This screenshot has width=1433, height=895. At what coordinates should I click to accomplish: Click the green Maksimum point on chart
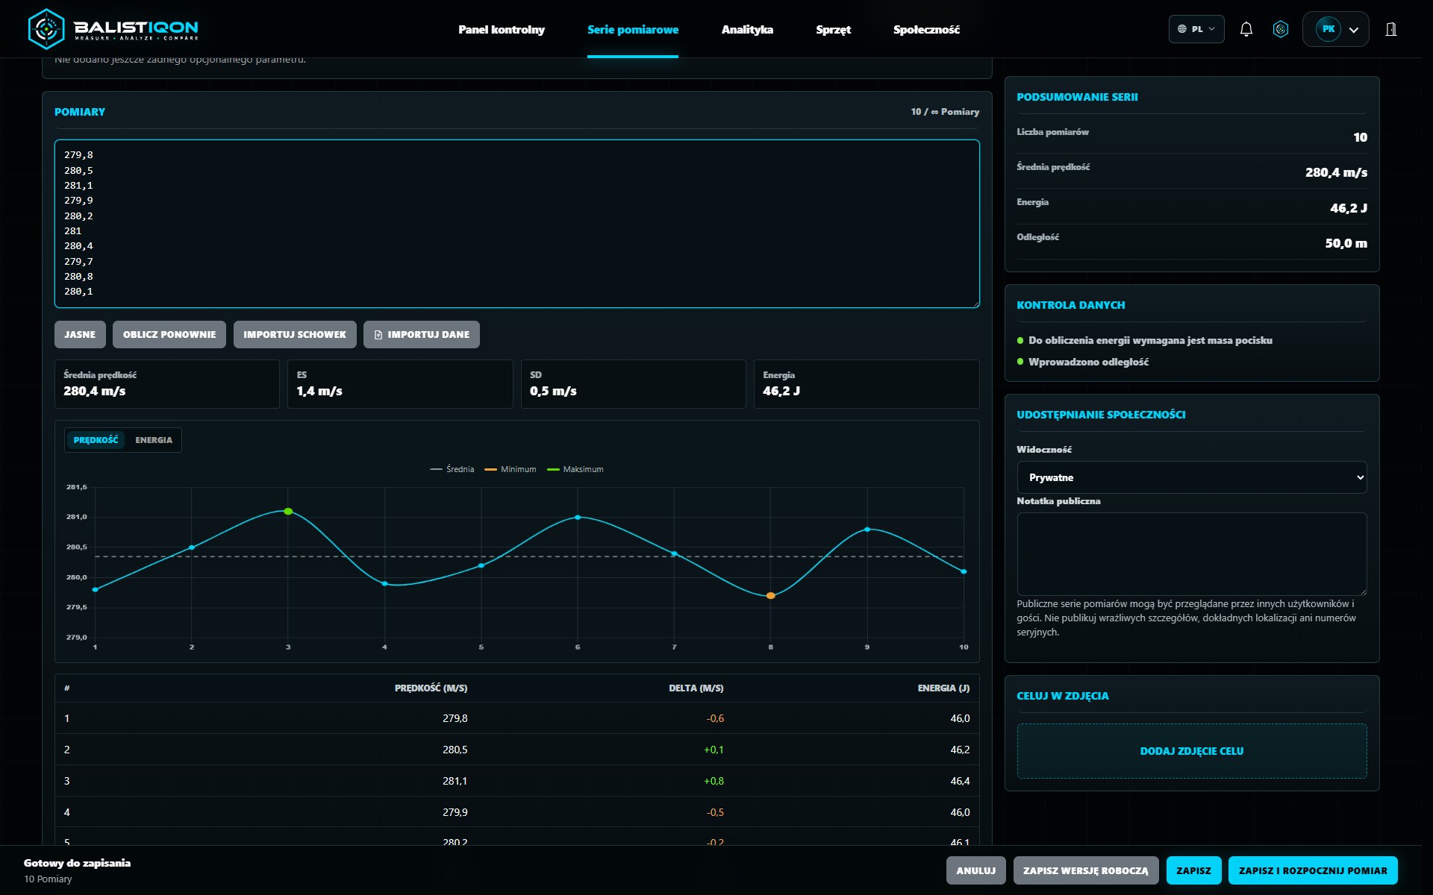[x=288, y=512]
